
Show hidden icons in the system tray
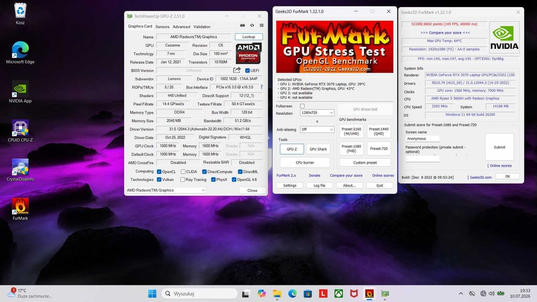[461, 293]
